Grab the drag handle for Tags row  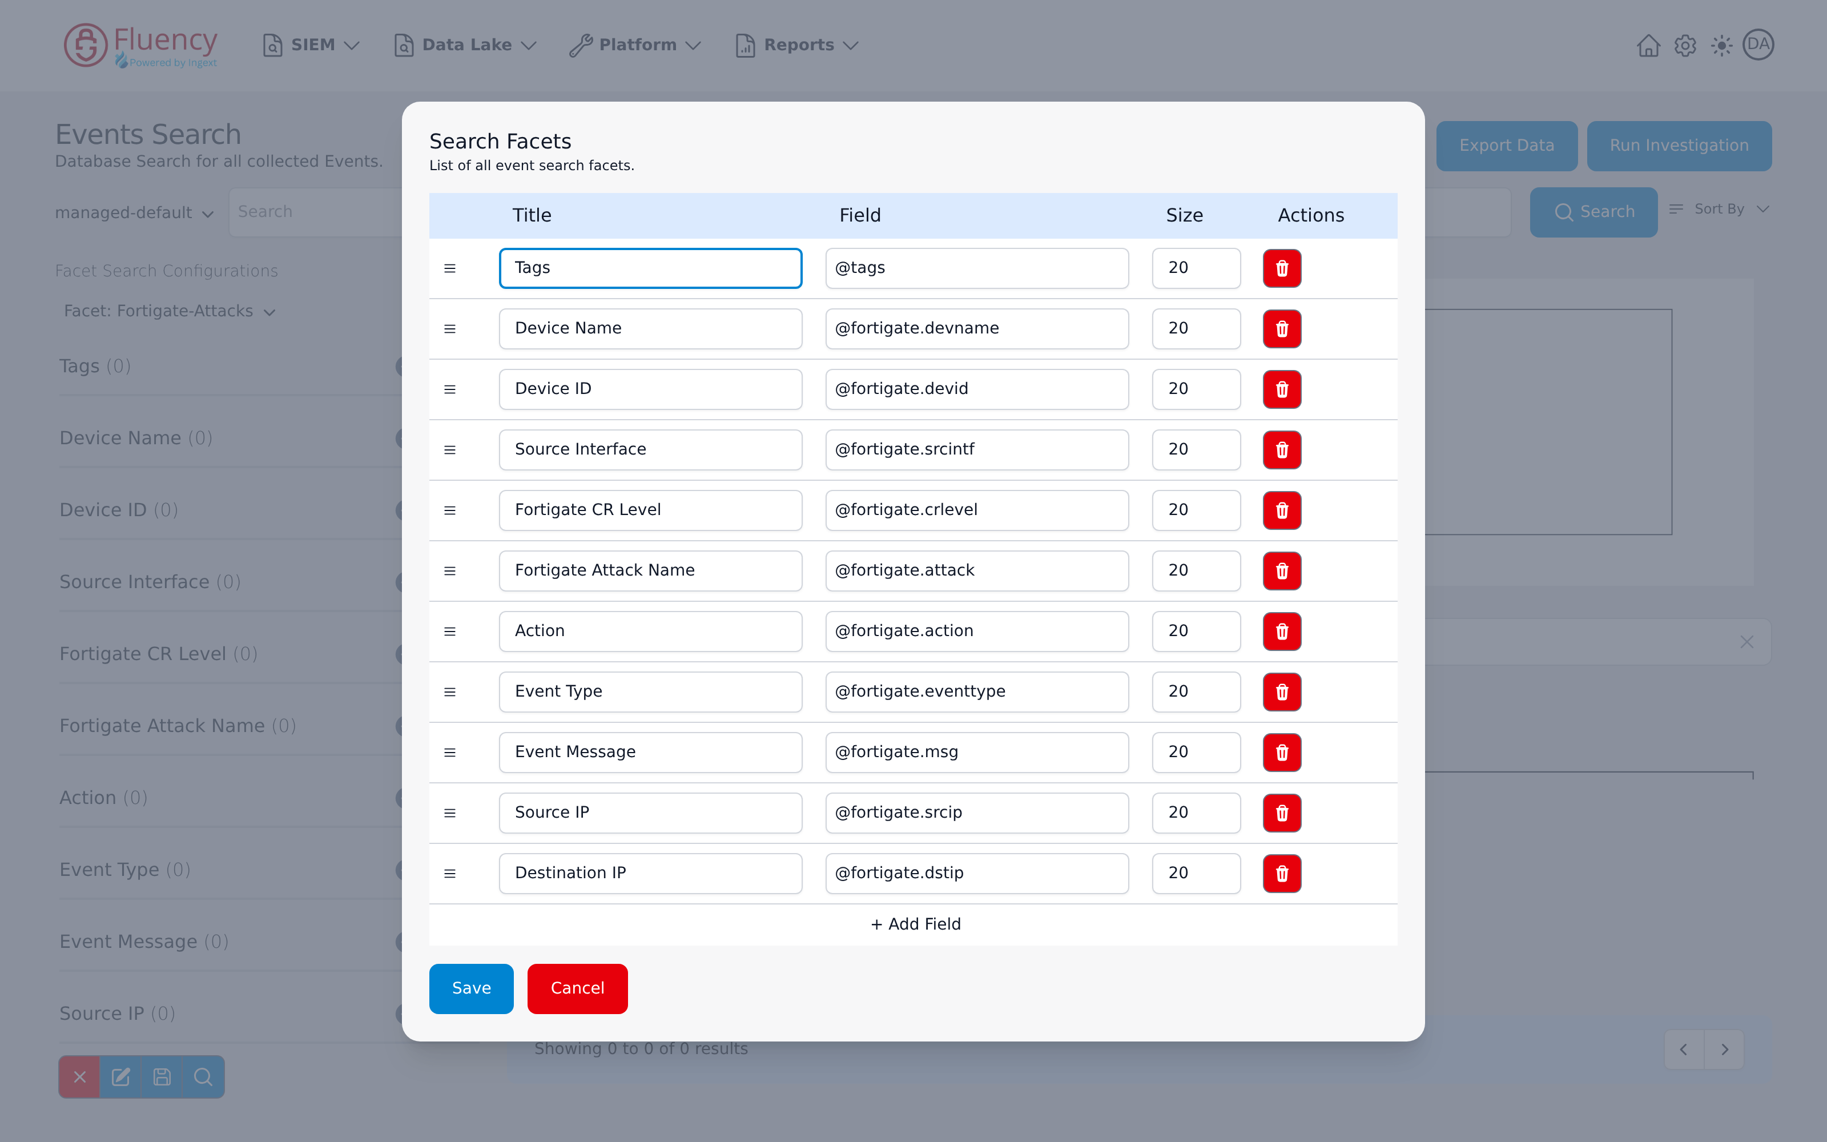coord(450,268)
